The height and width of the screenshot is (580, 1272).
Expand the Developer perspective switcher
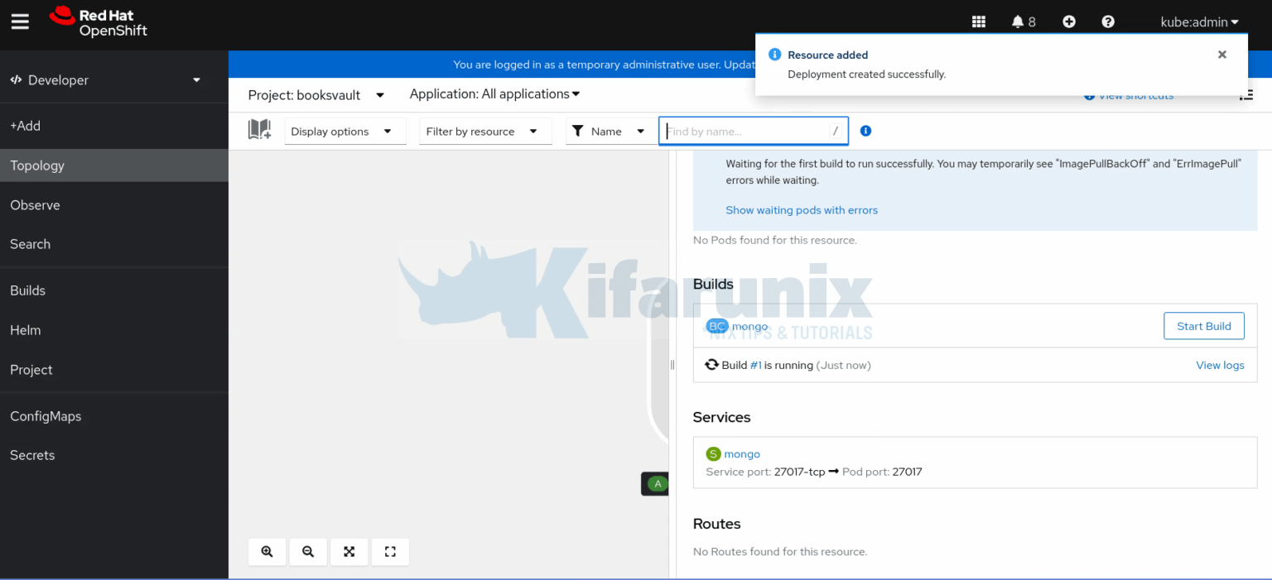point(106,80)
